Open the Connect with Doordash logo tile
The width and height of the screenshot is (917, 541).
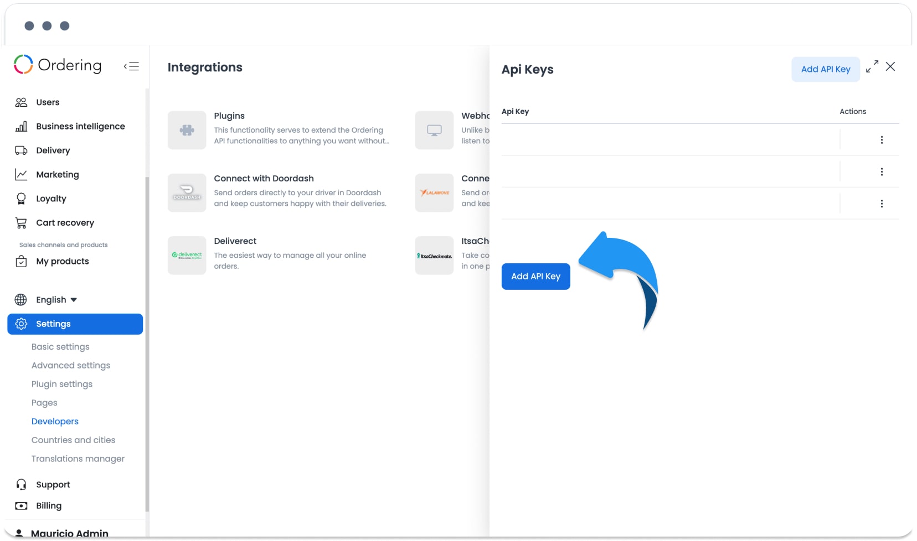click(187, 193)
